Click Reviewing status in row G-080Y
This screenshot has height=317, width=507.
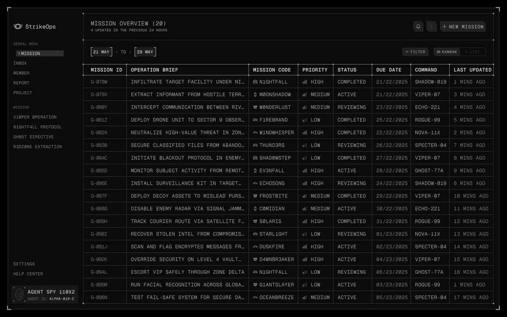tap(352, 107)
